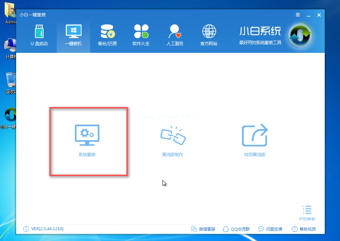This screenshot has height=241, width=340.
Task: Switch to 软件大全 tab
Action: point(141,36)
